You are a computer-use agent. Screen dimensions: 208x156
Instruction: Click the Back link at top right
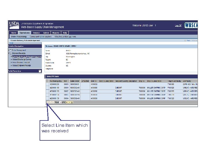point(188,40)
